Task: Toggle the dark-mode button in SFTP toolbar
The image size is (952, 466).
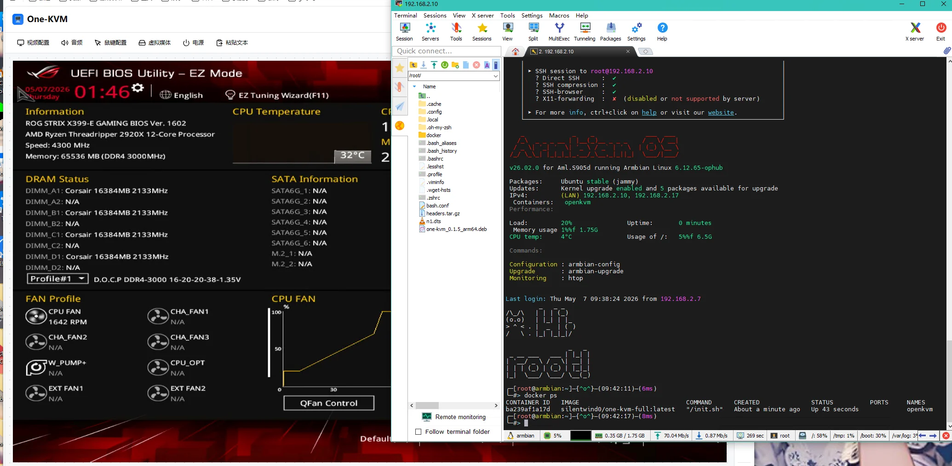Action: coord(496,65)
